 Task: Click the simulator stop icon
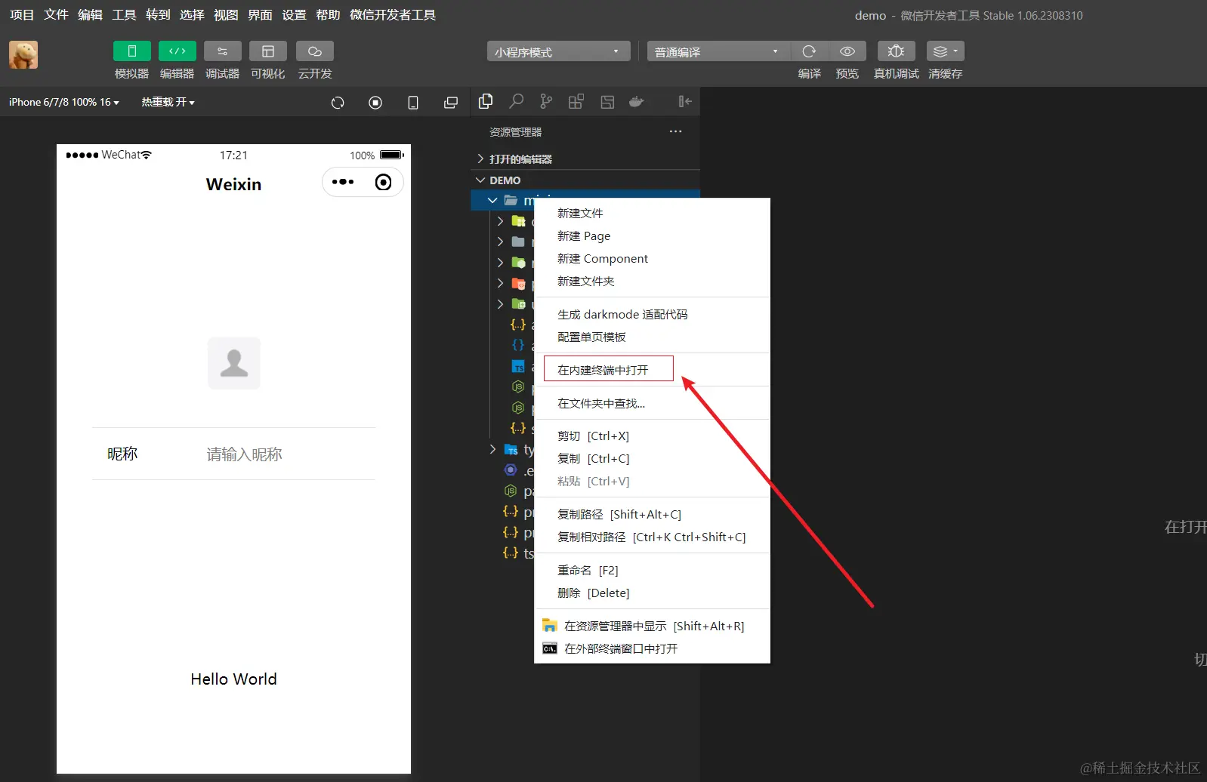pyautogui.click(x=375, y=103)
